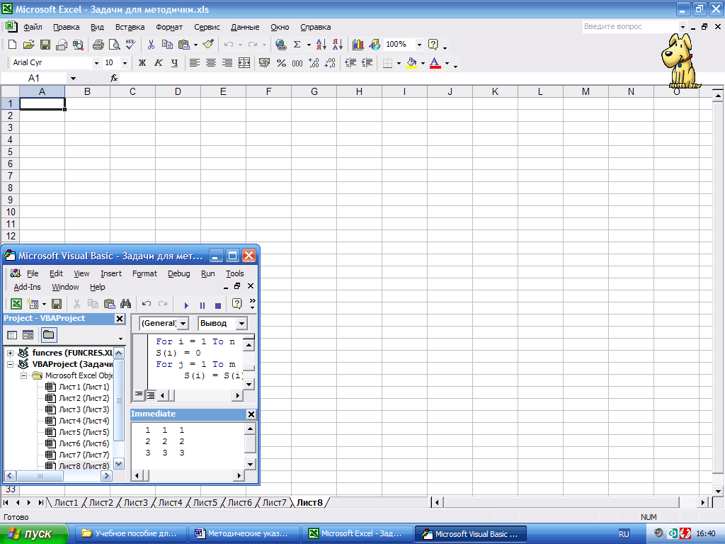Switch to Методические указ... taskbar button
This screenshot has width=725, height=544.
click(x=244, y=534)
